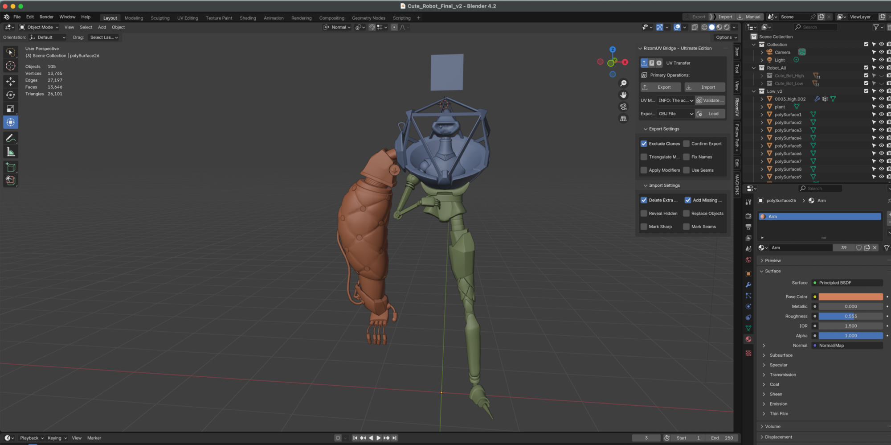Disable the Exclude Clones checkbox
This screenshot has height=445, width=891.
click(x=644, y=144)
